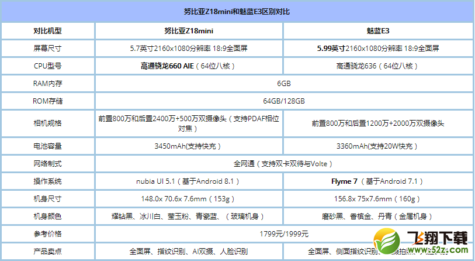This screenshot has height=261, width=475.
Task: Click the 156.8x 75x7.6mm (160g) cell
Action: pyautogui.click(x=378, y=199)
